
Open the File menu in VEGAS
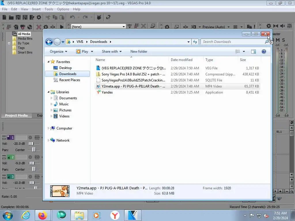tap(5, 9)
